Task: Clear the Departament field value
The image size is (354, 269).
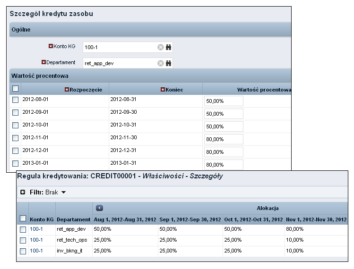Action: tap(161, 63)
